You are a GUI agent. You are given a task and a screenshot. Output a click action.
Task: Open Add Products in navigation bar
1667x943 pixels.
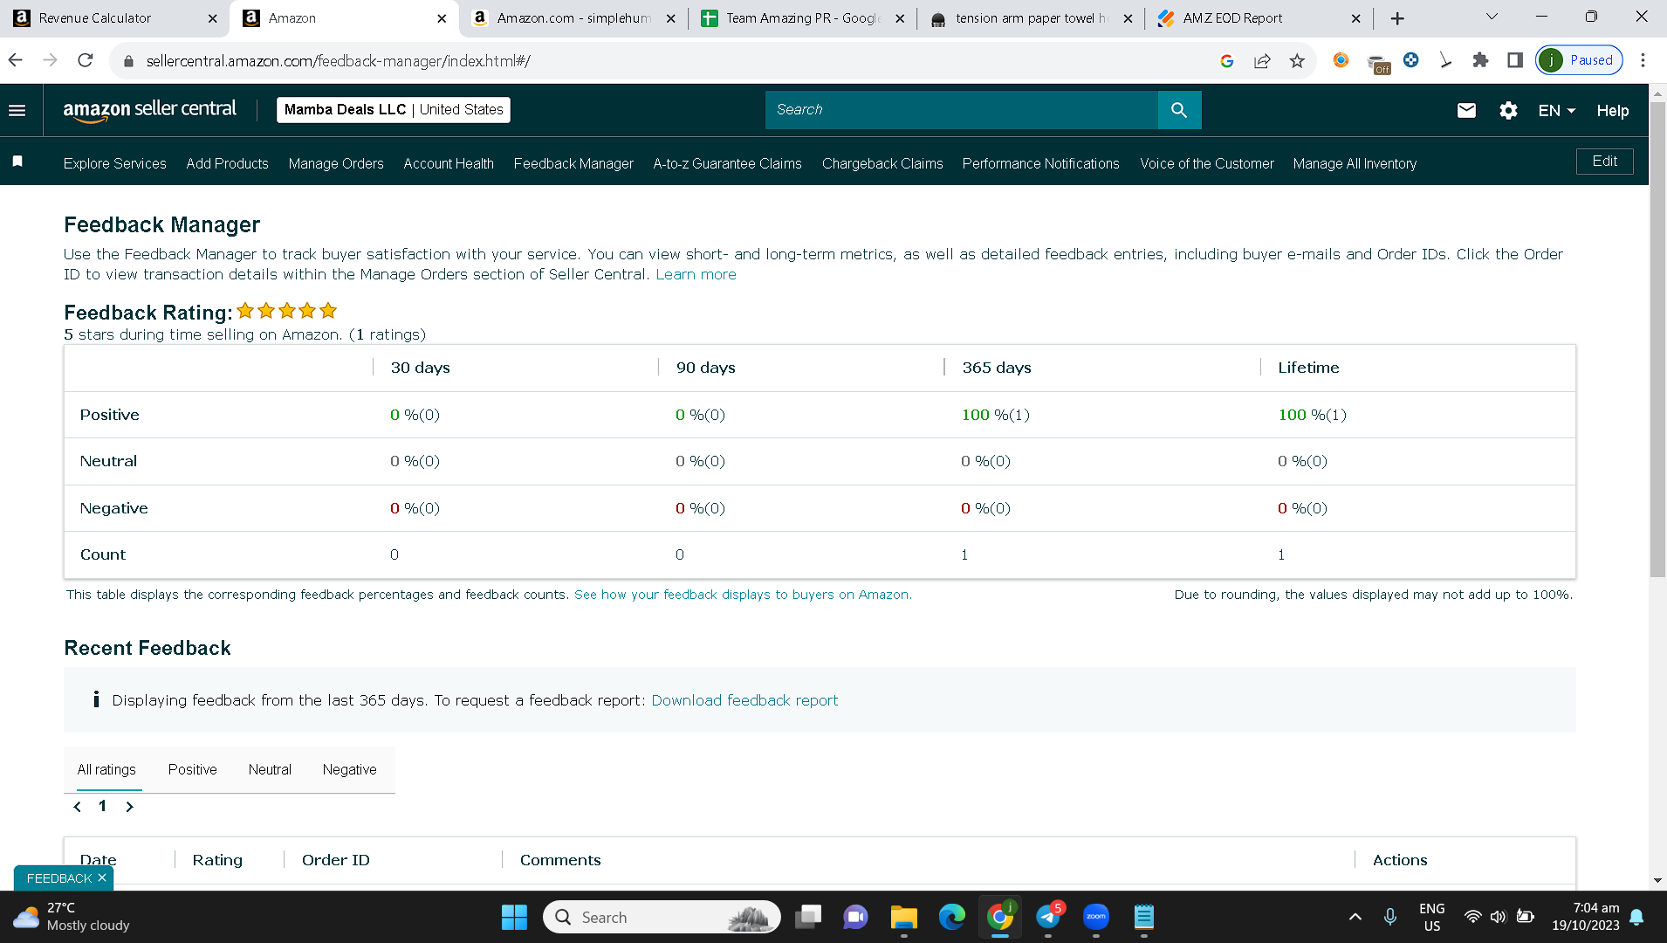coord(227,163)
